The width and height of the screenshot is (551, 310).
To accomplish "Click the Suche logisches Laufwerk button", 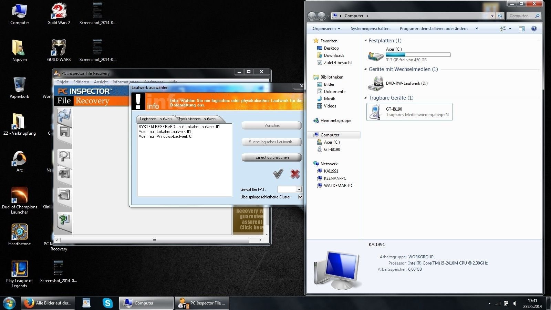I will click(x=272, y=142).
